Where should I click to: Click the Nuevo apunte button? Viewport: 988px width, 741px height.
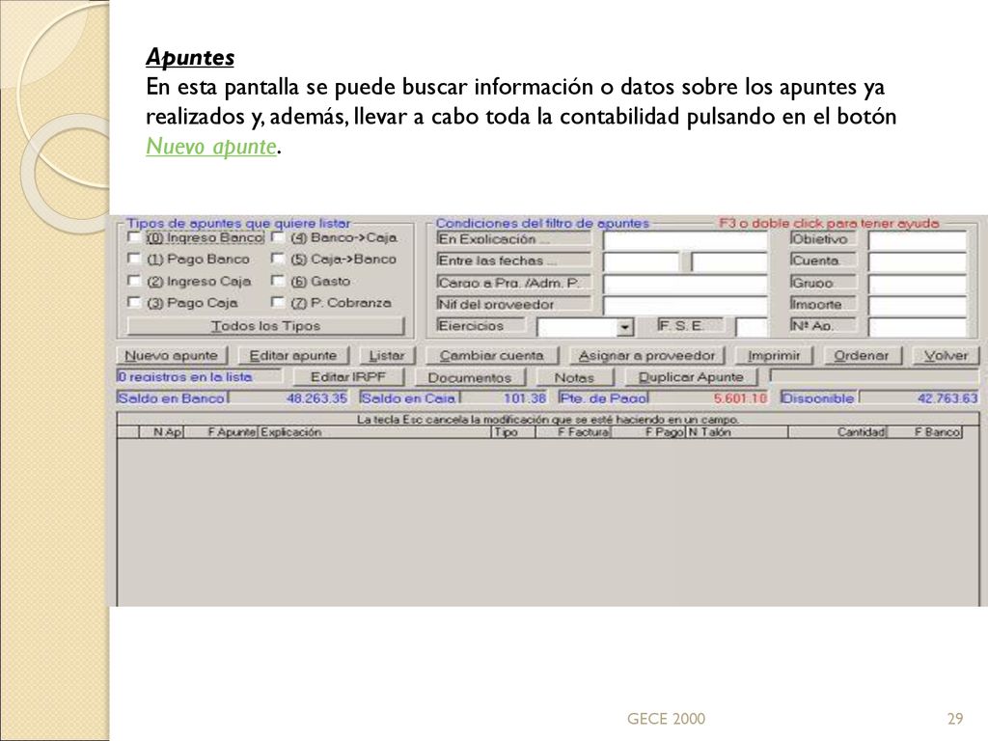(172, 355)
